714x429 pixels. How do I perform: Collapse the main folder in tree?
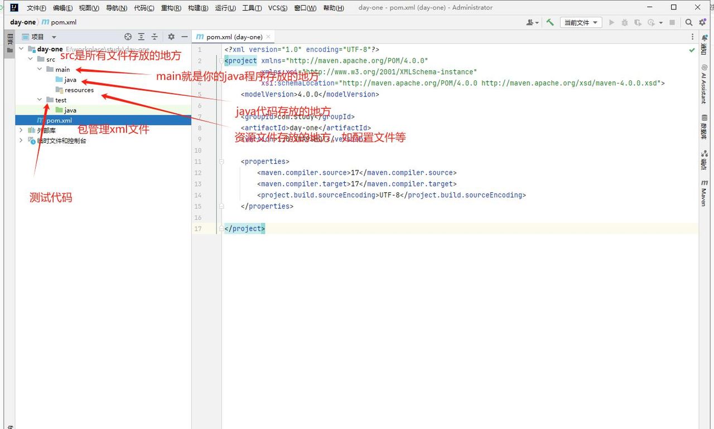click(x=40, y=70)
